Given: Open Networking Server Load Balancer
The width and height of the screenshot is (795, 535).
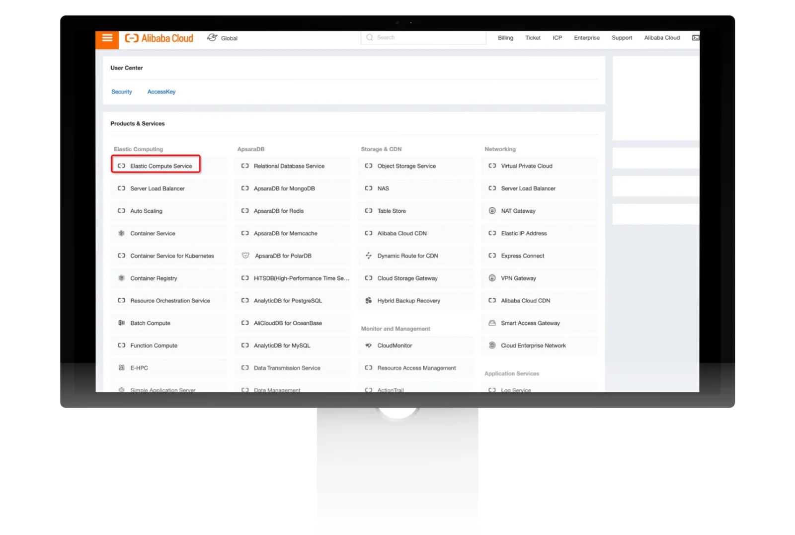Looking at the screenshot, I should click(540, 188).
